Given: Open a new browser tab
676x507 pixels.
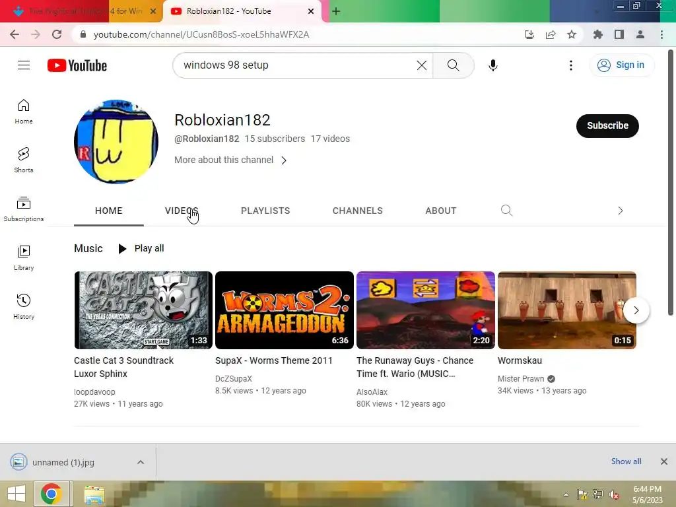Looking at the screenshot, I should click(x=336, y=11).
